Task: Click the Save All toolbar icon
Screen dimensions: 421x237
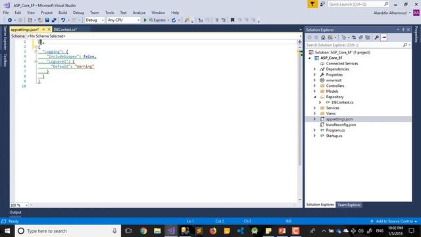Action: pos(54,20)
